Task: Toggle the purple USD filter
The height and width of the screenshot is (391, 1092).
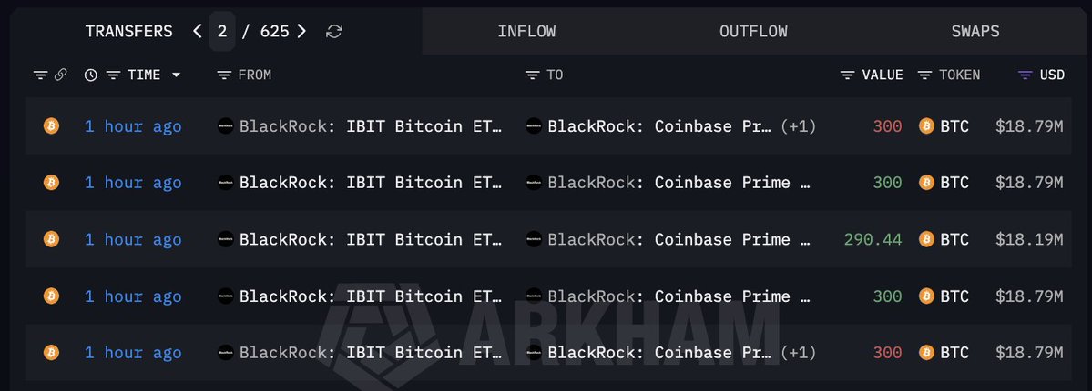Action: (x=1026, y=75)
